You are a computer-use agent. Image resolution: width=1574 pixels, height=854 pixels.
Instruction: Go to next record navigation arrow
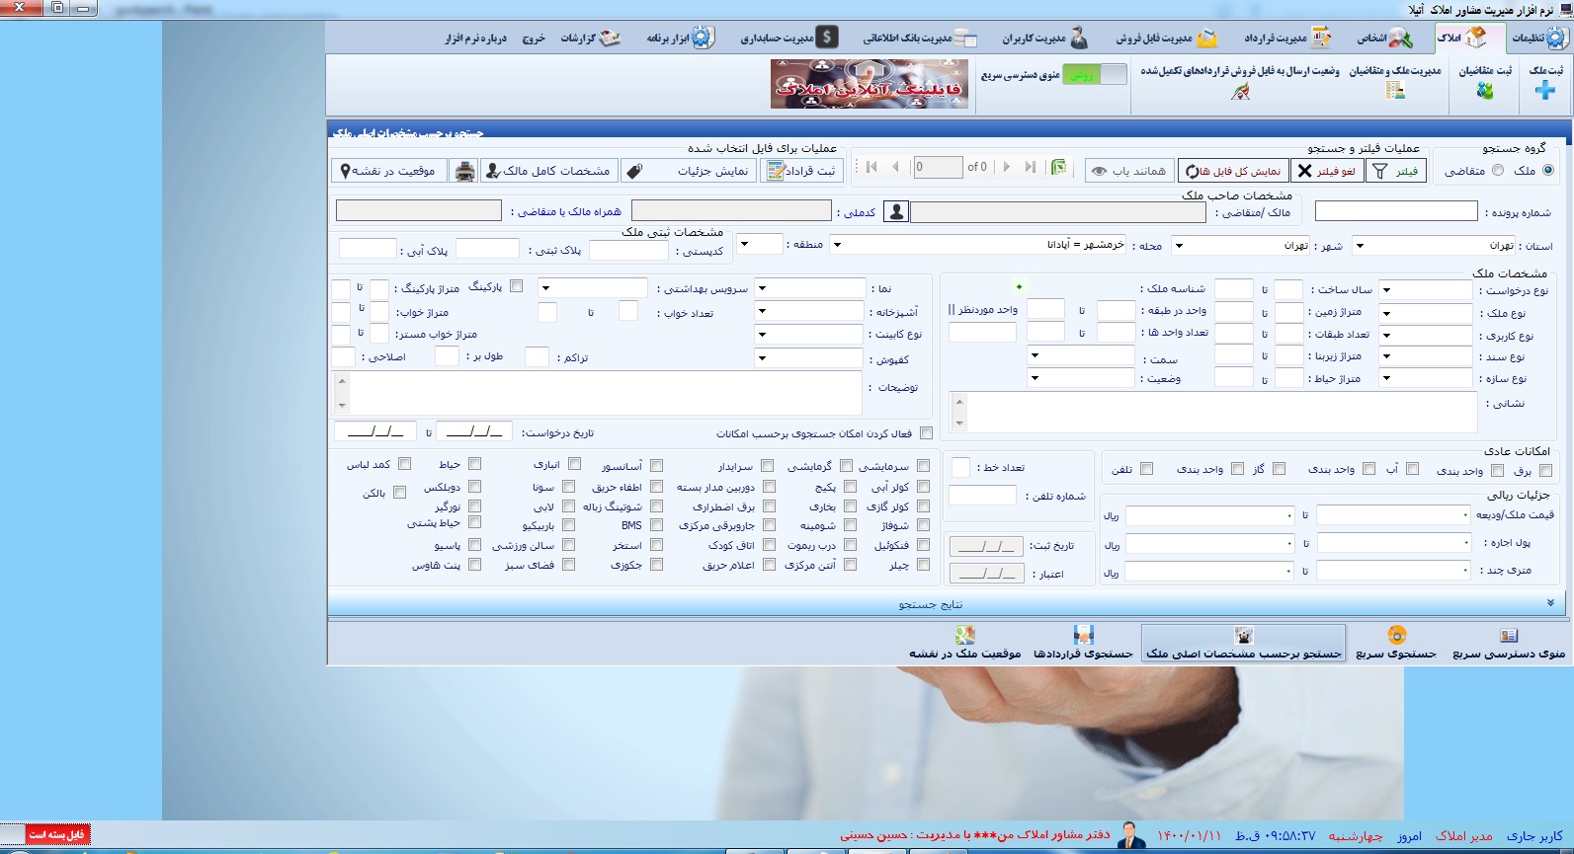click(x=1007, y=167)
